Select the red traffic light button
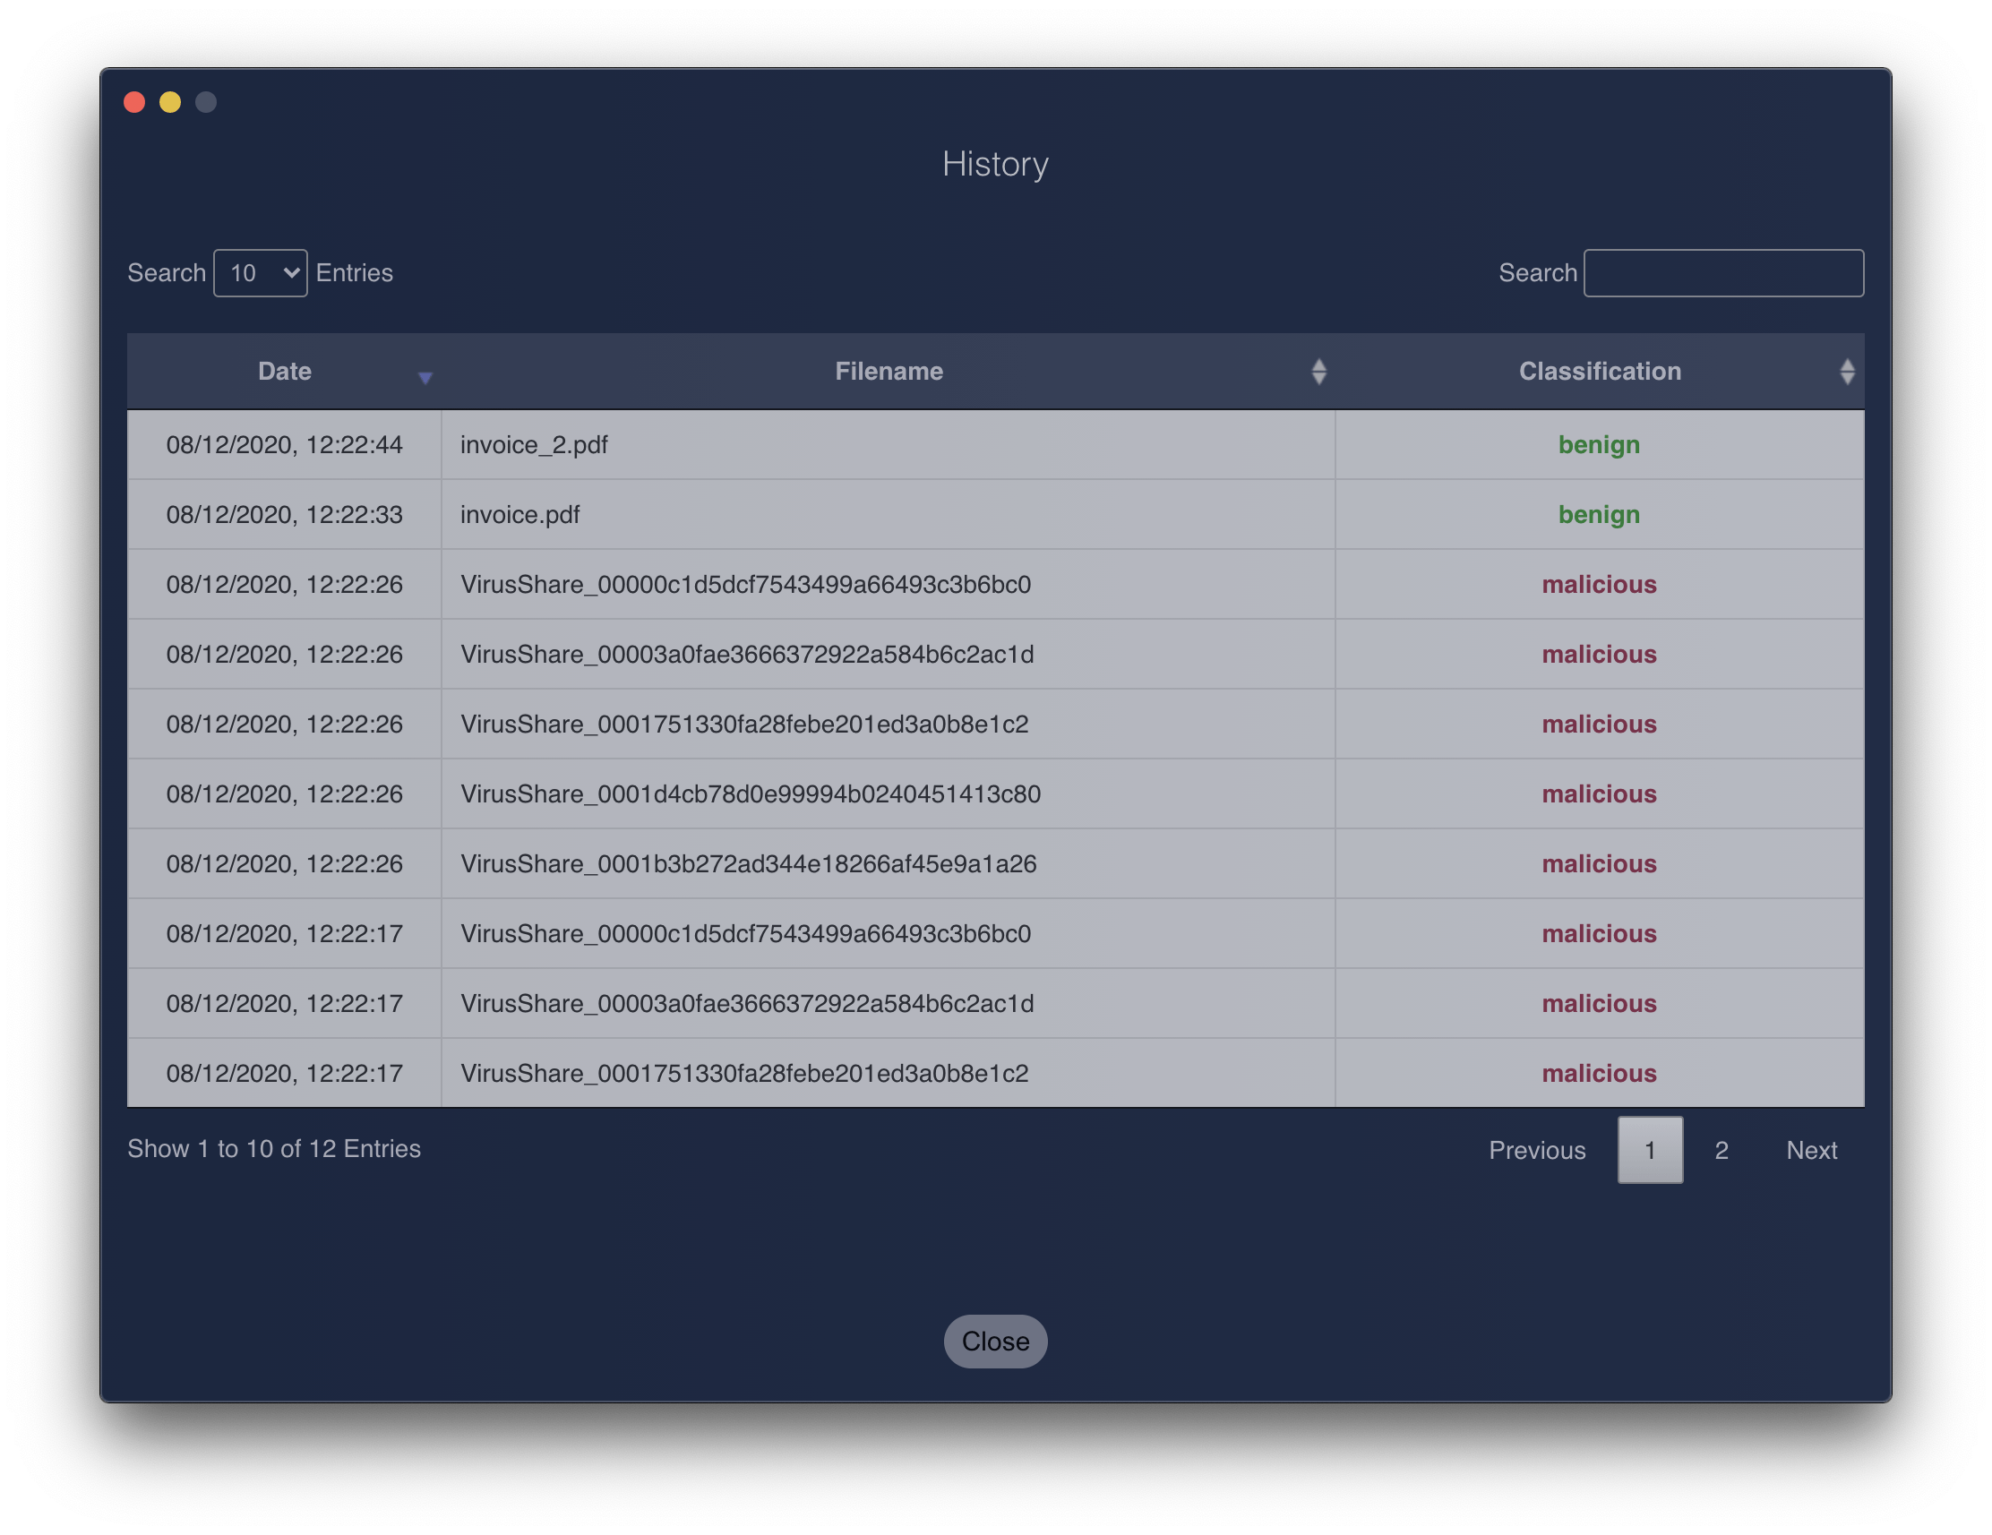 (x=134, y=102)
